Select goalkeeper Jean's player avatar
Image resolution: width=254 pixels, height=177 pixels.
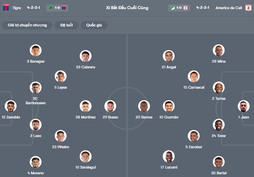pos(244,106)
